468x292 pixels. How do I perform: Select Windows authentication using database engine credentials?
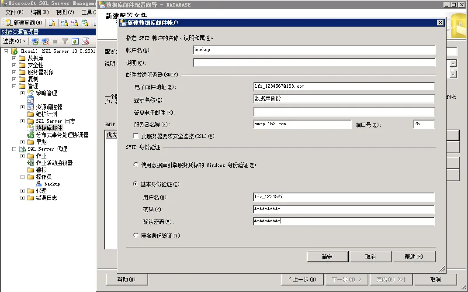click(136, 165)
